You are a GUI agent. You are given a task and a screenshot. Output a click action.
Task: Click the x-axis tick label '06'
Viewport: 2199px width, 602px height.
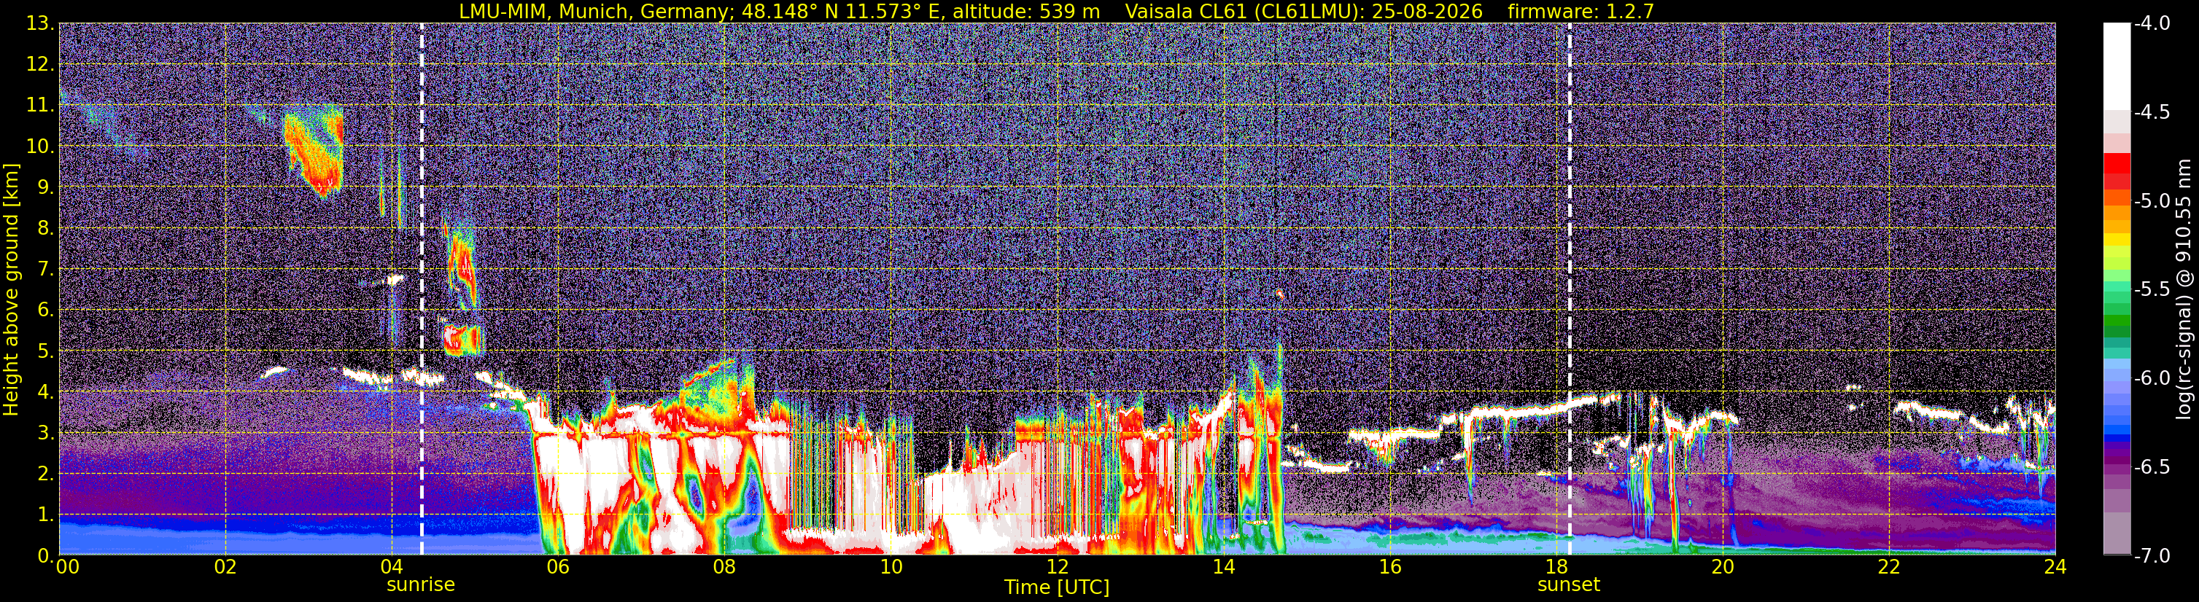coord(558,567)
